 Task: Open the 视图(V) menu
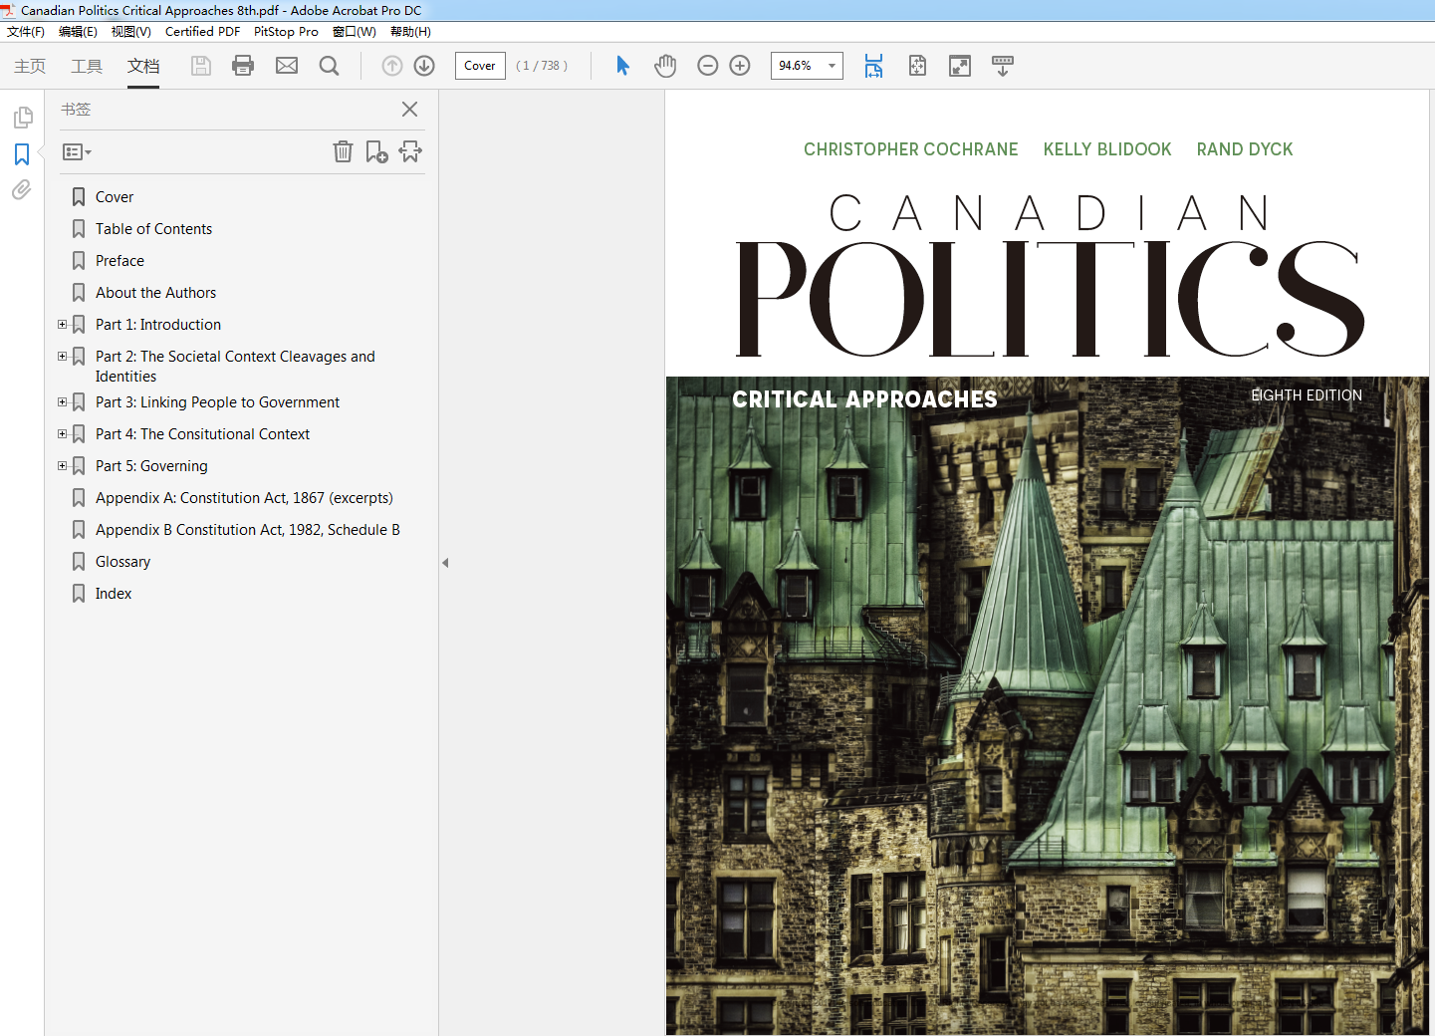(x=130, y=32)
